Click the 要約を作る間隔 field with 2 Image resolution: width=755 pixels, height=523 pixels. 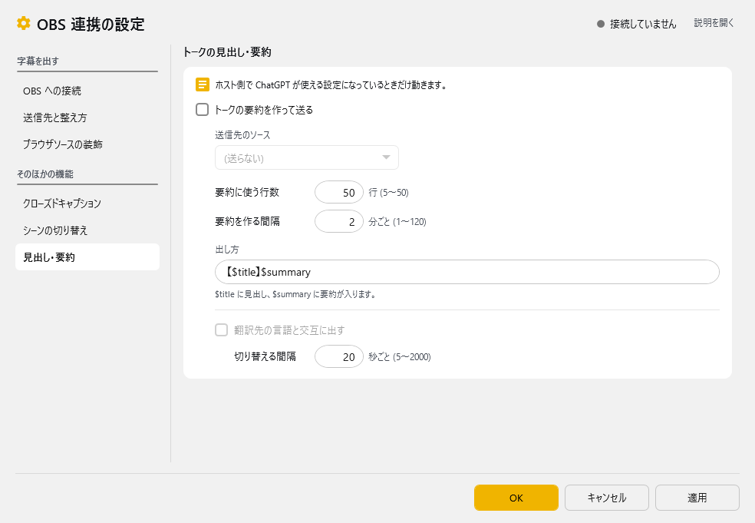click(339, 221)
